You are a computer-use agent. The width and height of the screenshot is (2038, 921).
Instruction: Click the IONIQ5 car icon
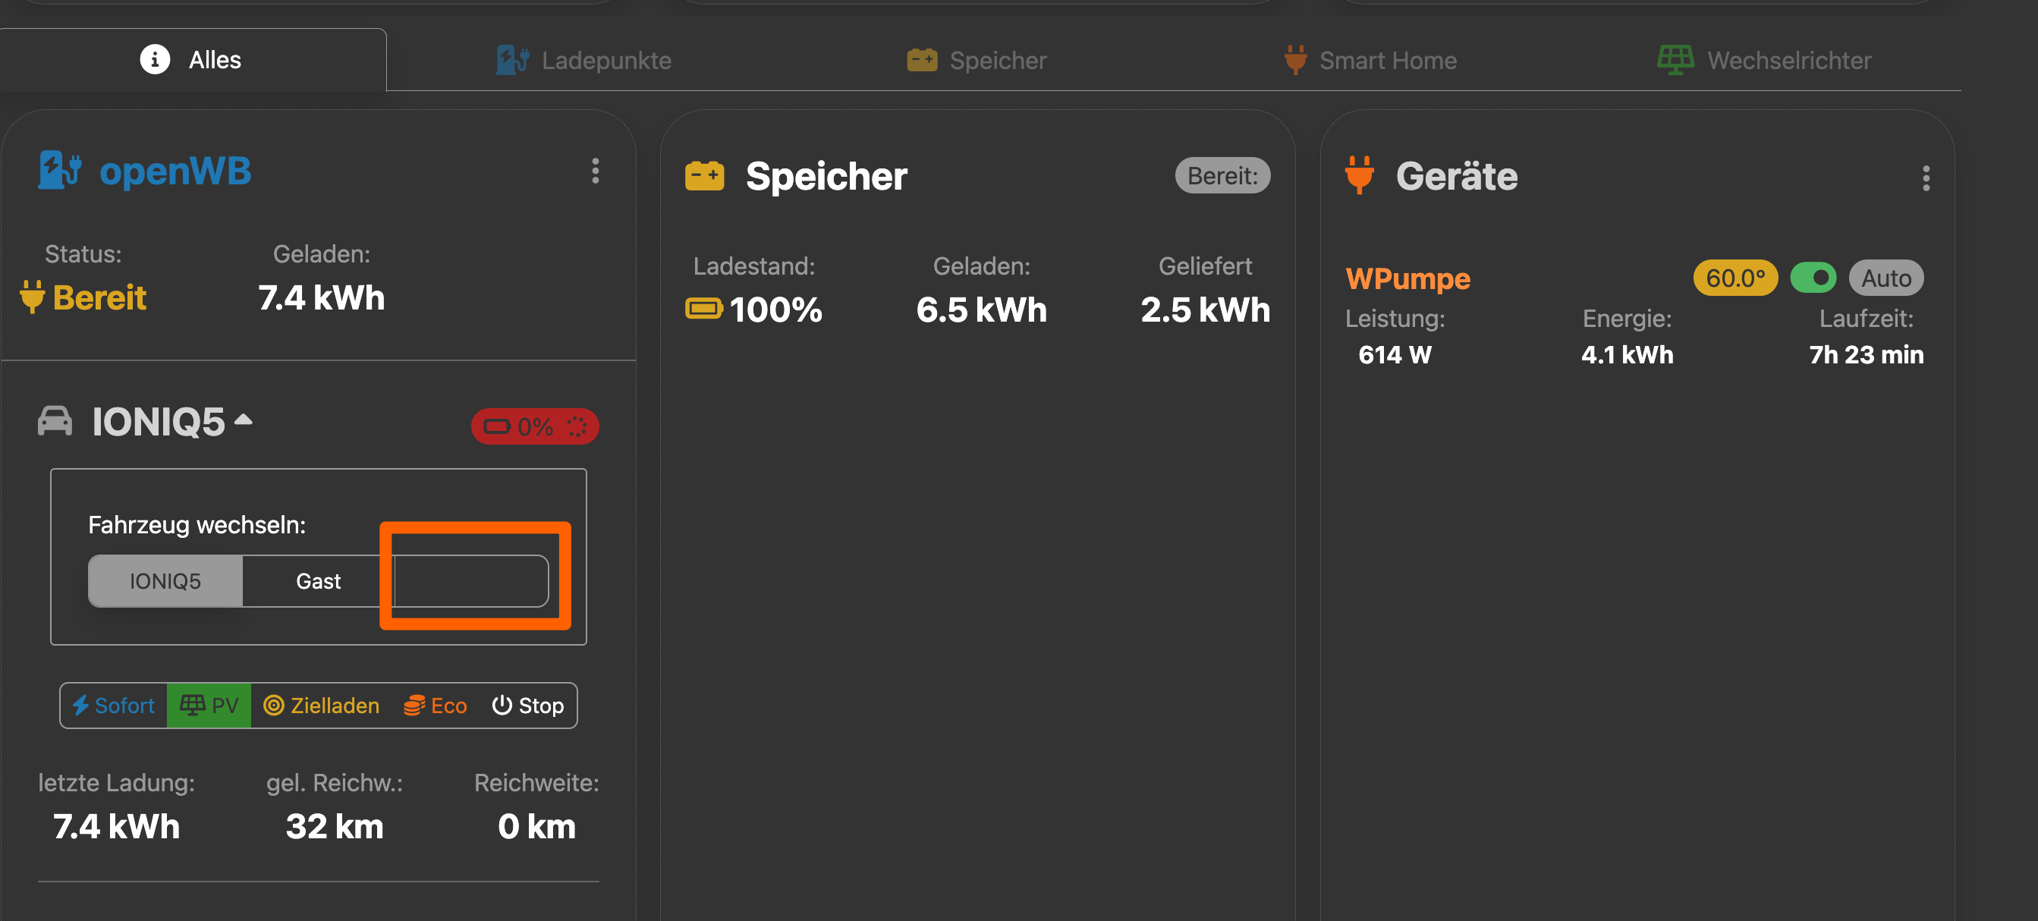(55, 421)
